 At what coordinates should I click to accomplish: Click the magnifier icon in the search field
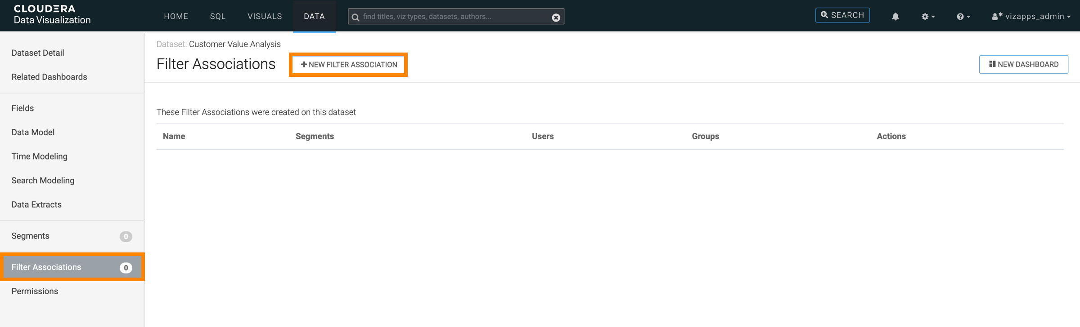[355, 17]
